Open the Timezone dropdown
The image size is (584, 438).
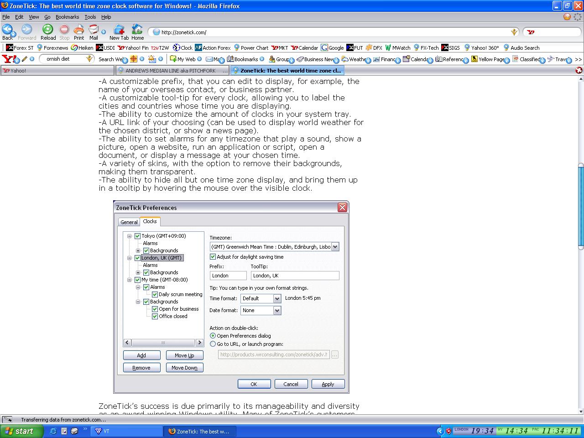(335, 247)
